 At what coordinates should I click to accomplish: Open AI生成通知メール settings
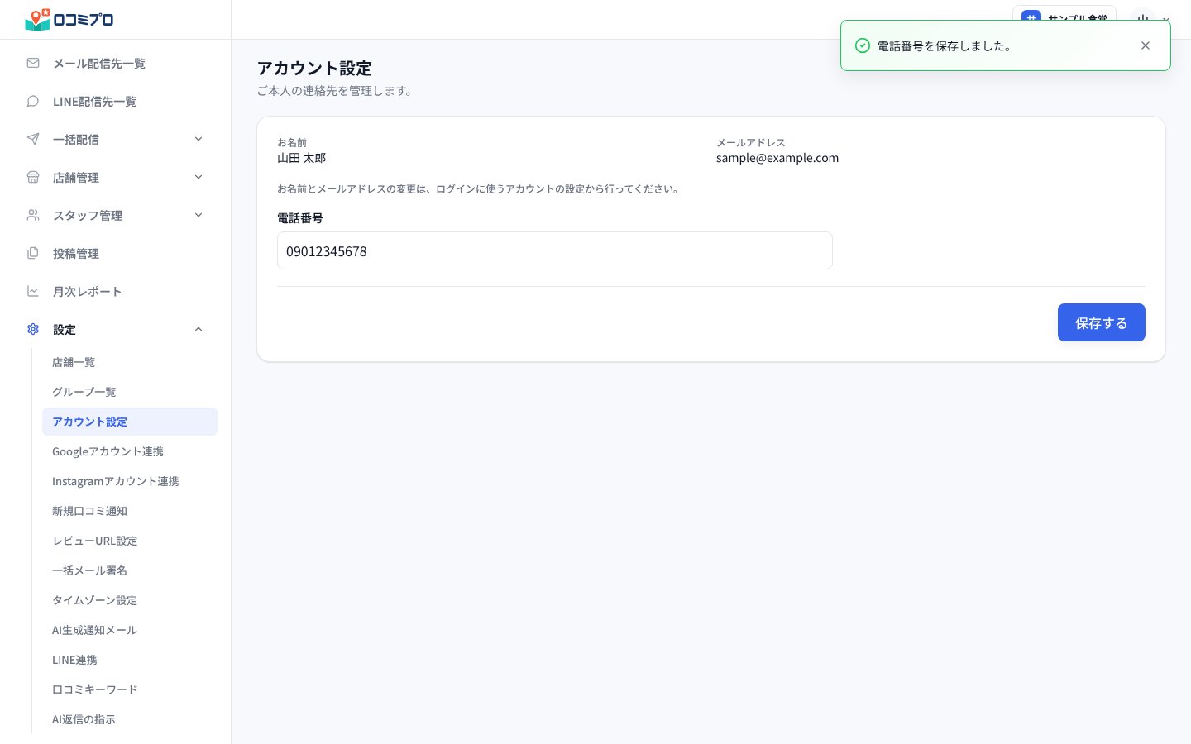[130, 630]
